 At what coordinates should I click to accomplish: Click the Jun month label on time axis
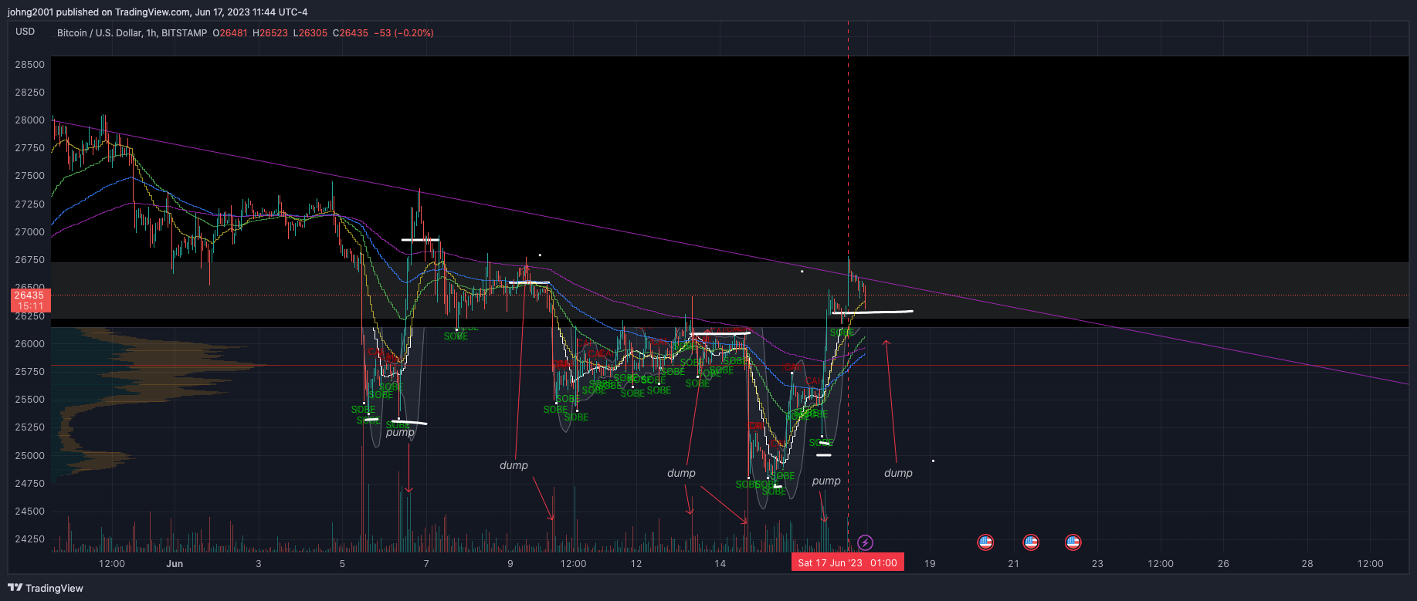tap(175, 564)
